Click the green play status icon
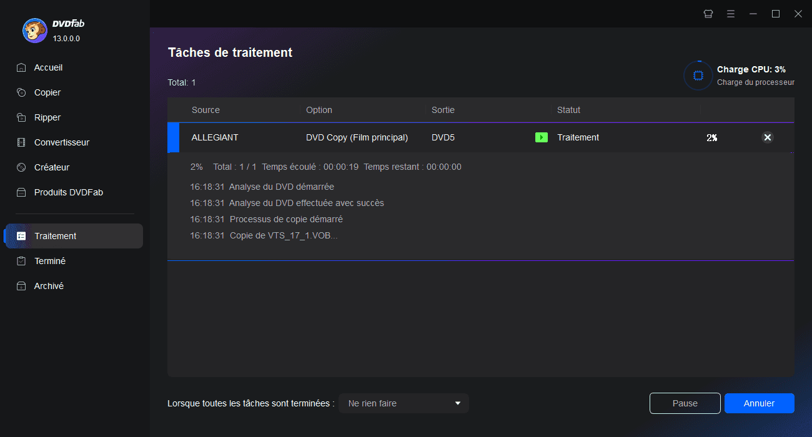Screen dimensions: 812x437 (x=542, y=137)
